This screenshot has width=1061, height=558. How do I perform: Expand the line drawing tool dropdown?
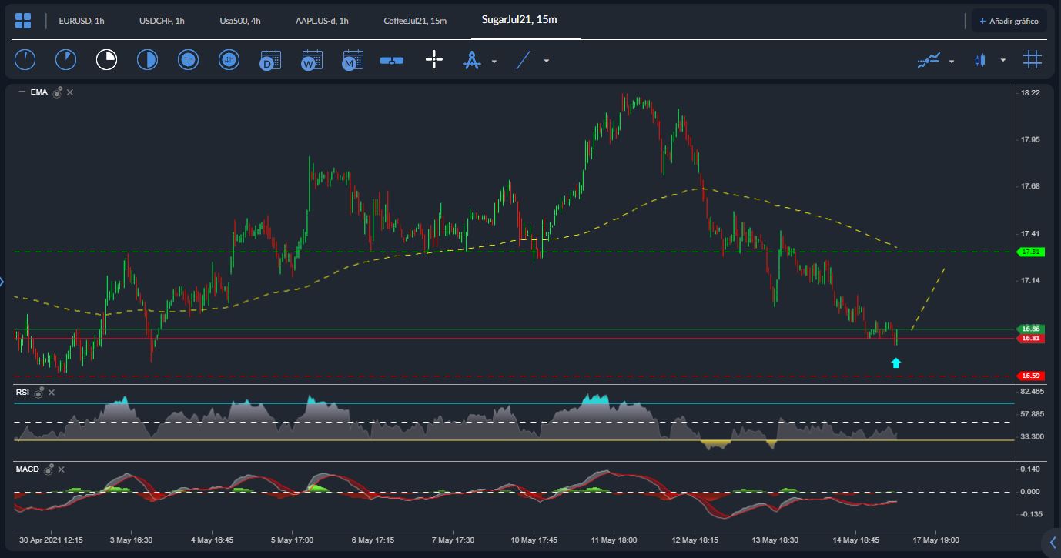click(x=547, y=61)
